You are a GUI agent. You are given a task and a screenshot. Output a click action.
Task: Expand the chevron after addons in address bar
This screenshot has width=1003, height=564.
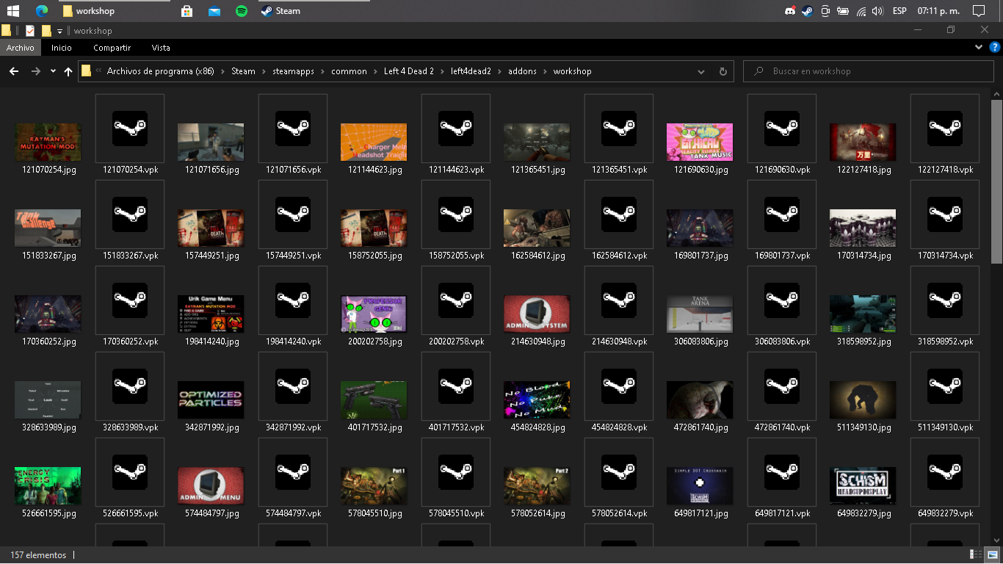[545, 71]
